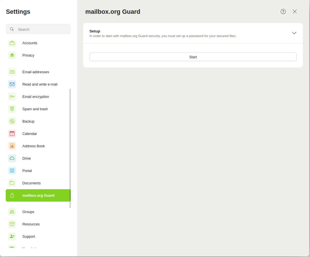The width and height of the screenshot is (310, 257).
Task: Open the Support page
Action: [x=38, y=237]
